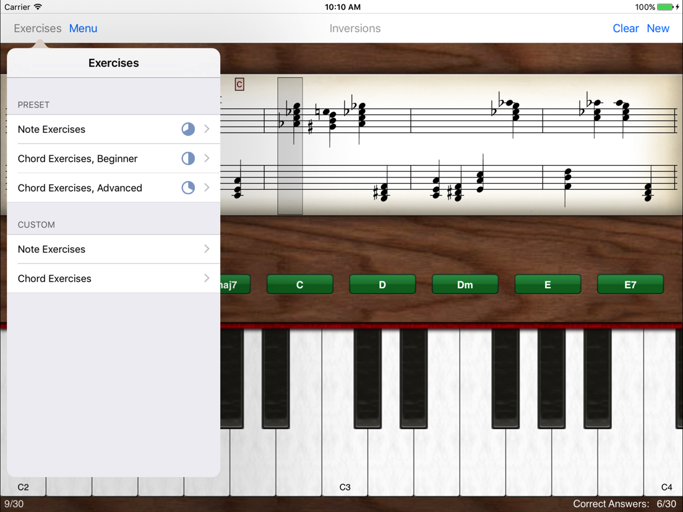This screenshot has height=512, width=683.
Task: Choose the E7 chord answer button
Action: (x=630, y=284)
